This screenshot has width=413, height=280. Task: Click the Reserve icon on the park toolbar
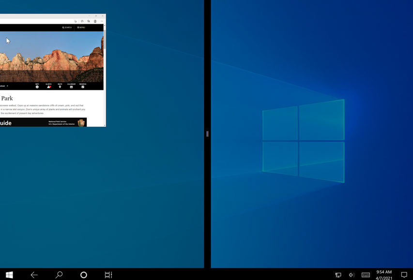(x=82, y=86)
